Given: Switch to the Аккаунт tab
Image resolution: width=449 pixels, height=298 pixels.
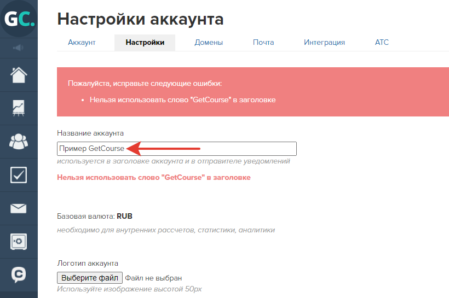Looking at the screenshot, I should pos(82,42).
